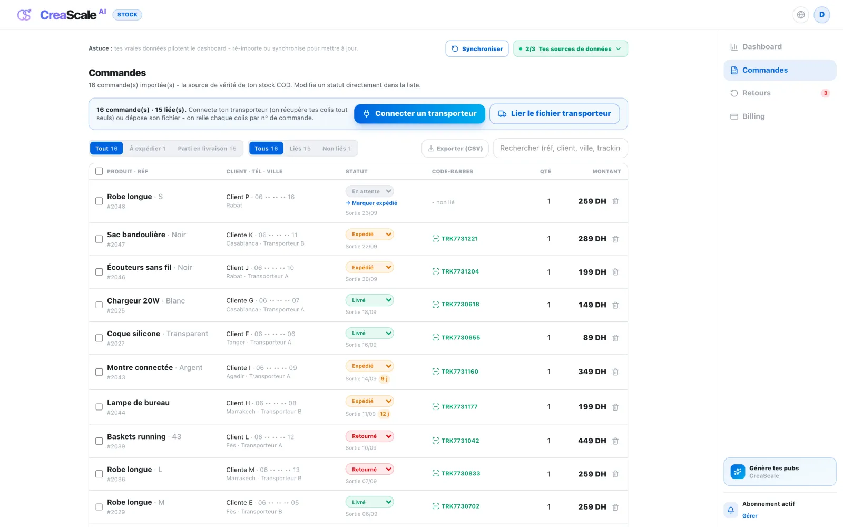Screen dimensions: 843x527
Task: Open Livré status dropdown for Chargeur 20W
Action: [370, 300]
